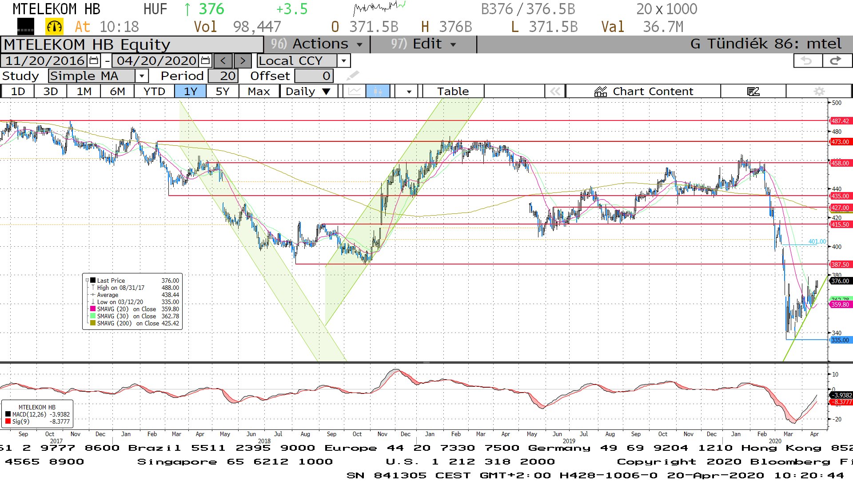Select the Max range tab
The height and width of the screenshot is (493, 853).
click(x=259, y=91)
